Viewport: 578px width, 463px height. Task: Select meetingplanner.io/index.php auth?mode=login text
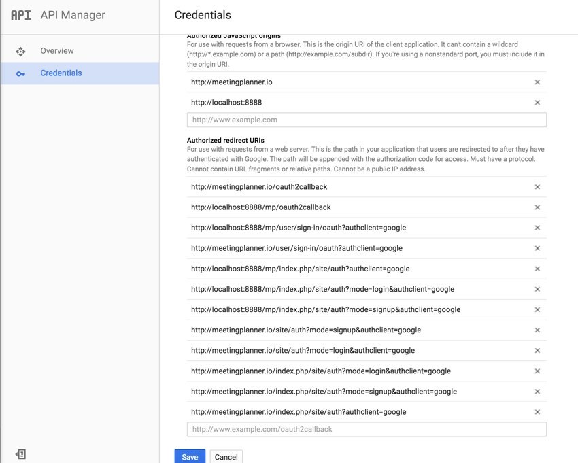point(321,371)
